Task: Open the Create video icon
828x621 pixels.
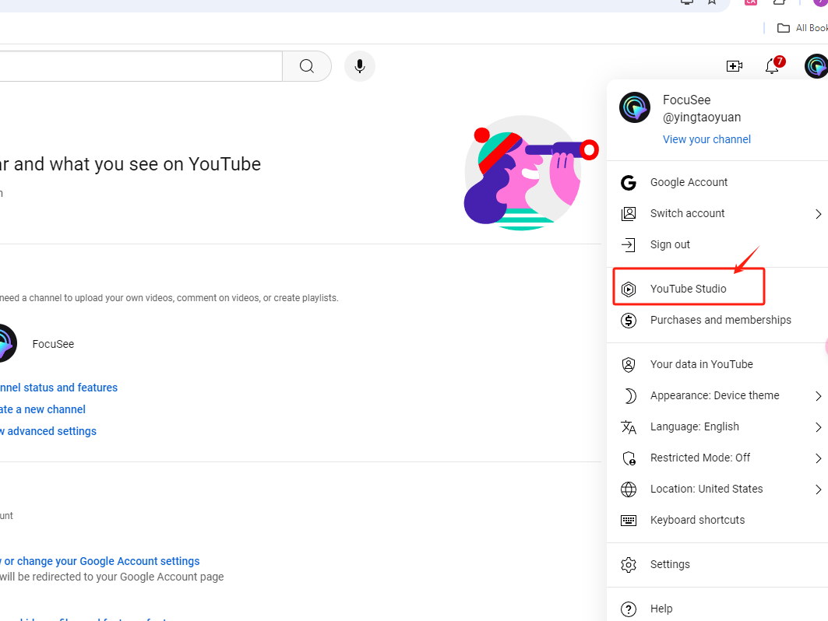Action: pos(734,66)
